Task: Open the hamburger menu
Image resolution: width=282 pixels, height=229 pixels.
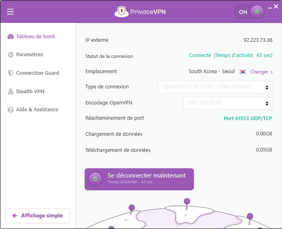Action: click(x=10, y=12)
